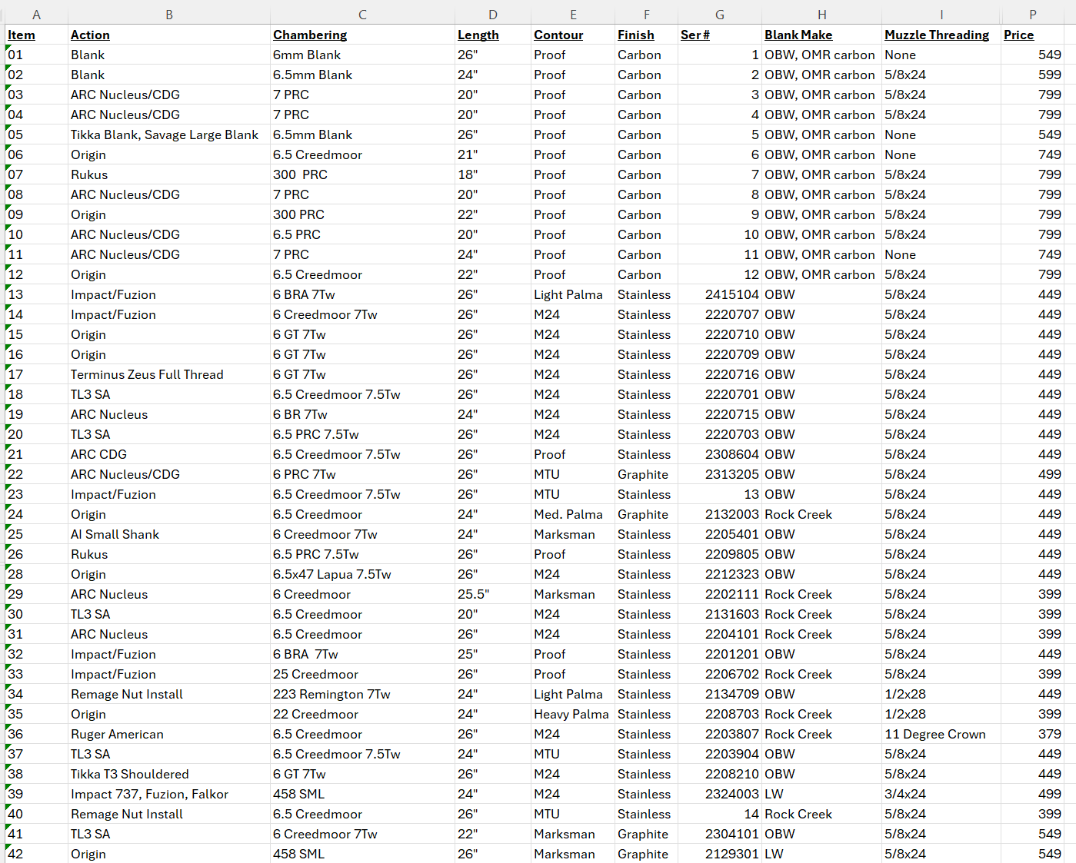The height and width of the screenshot is (863, 1076).
Task: Click the price 599 cell
Action: coord(1032,75)
